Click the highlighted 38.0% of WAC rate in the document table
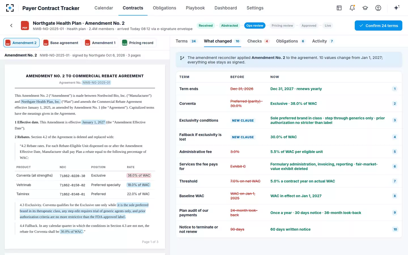The height and width of the screenshot is (255, 408). click(x=139, y=175)
